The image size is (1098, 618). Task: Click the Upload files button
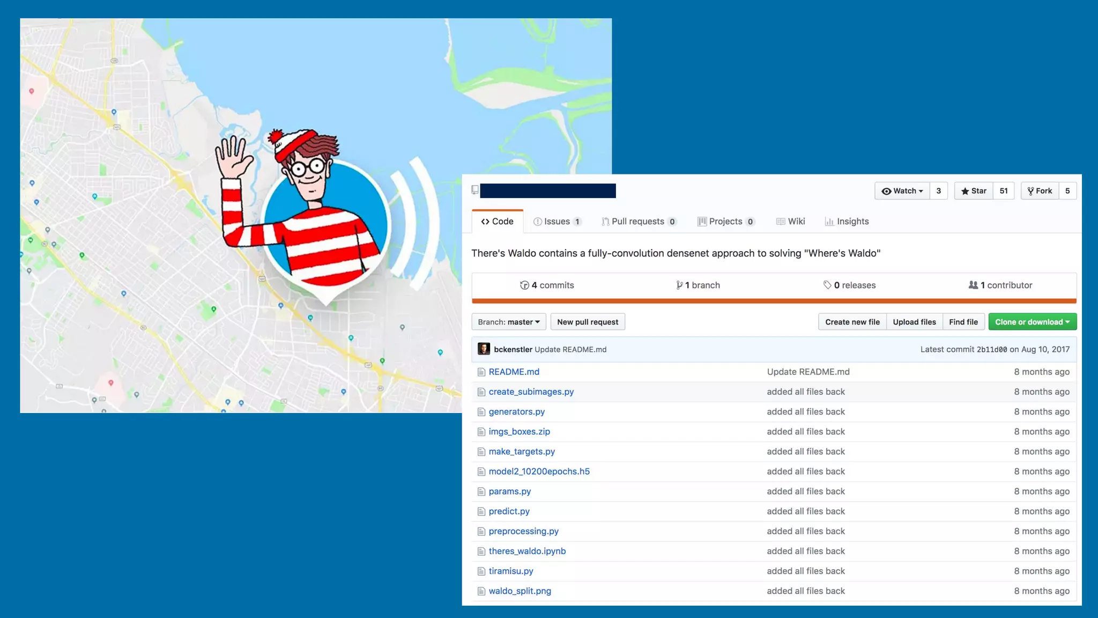tap(914, 322)
